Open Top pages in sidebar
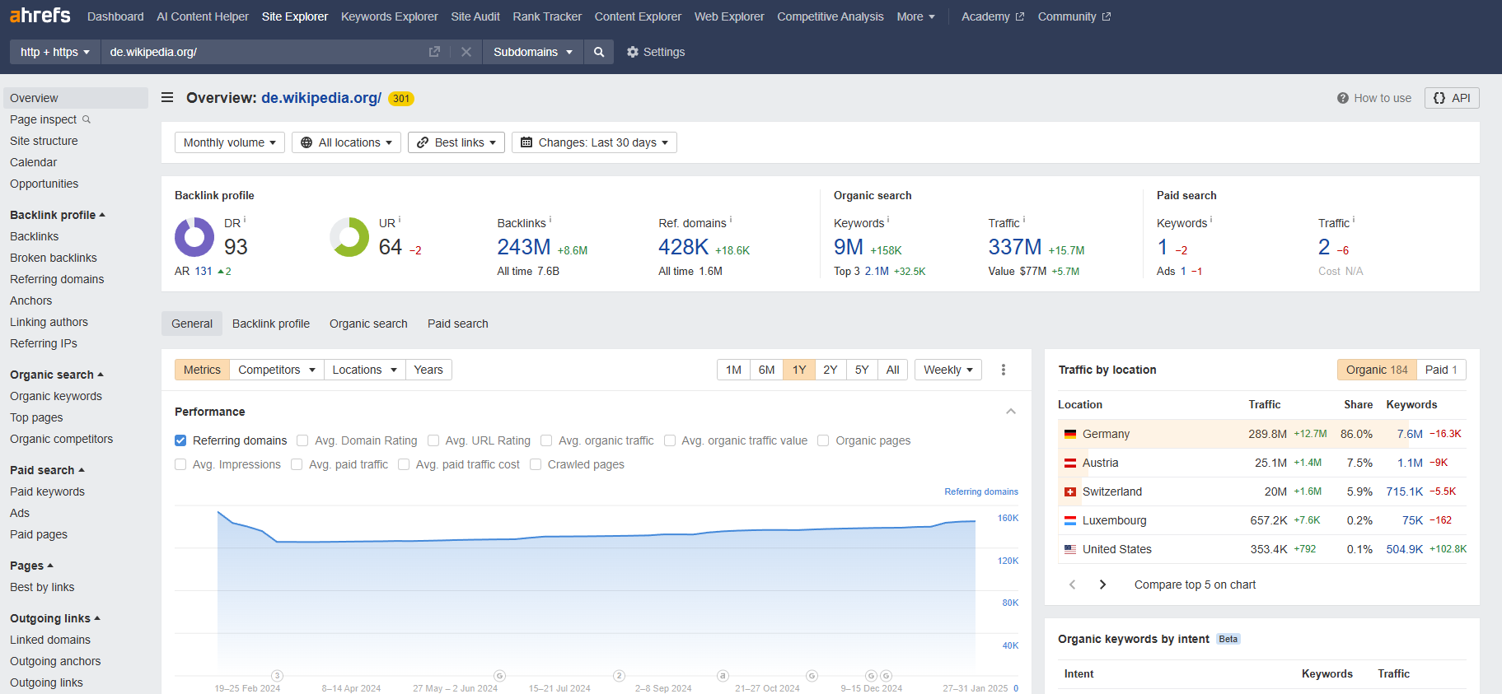The height and width of the screenshot is (694, 1502). [36, 417]
